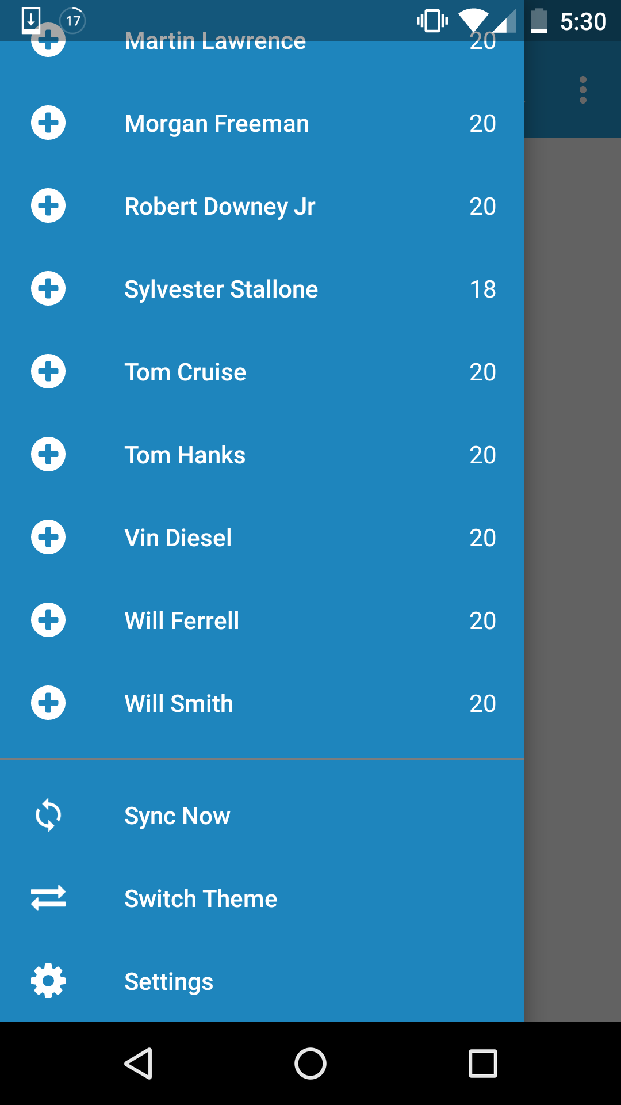Tap the Switch Theme label
This screenshot has width=621, height=1105.
click(x=201, y=899)
